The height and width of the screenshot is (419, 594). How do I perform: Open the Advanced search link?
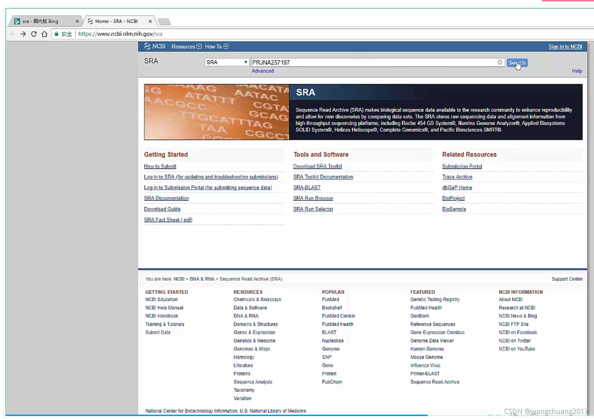pyautogui.click(x=263, y=71)
